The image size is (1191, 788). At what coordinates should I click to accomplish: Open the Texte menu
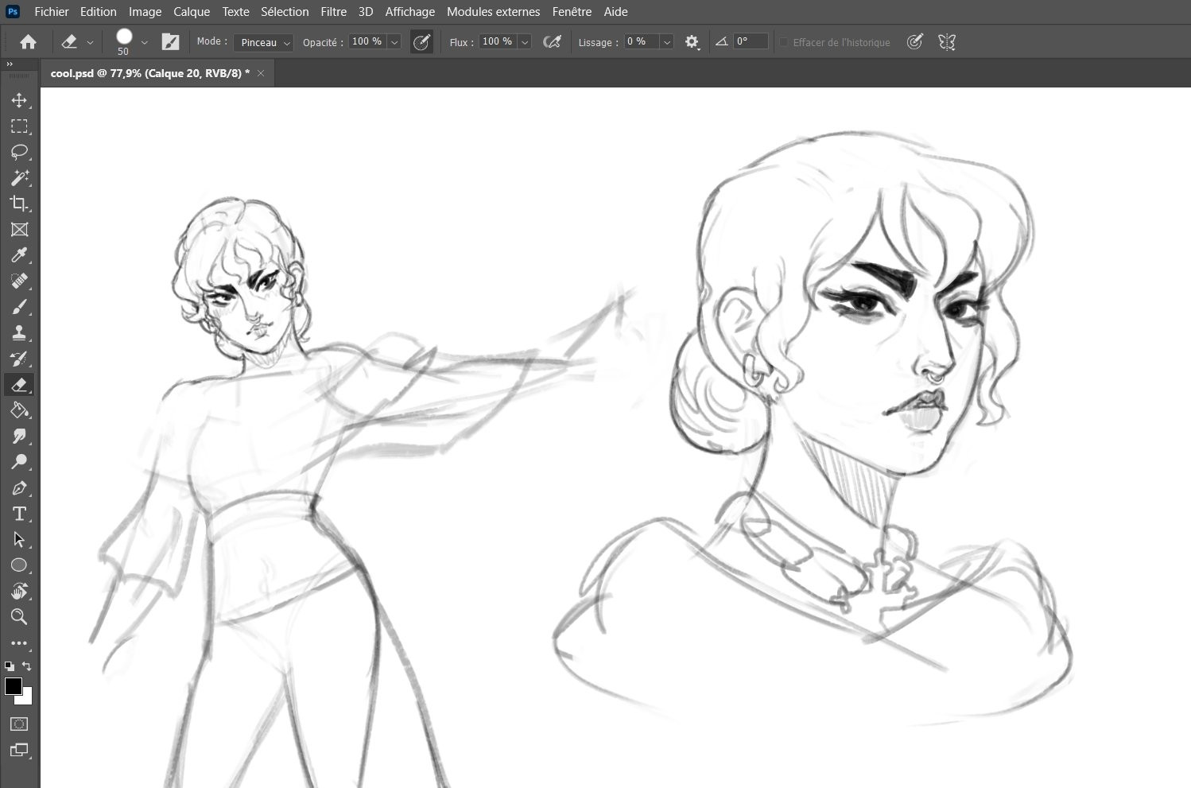(236, 12)
